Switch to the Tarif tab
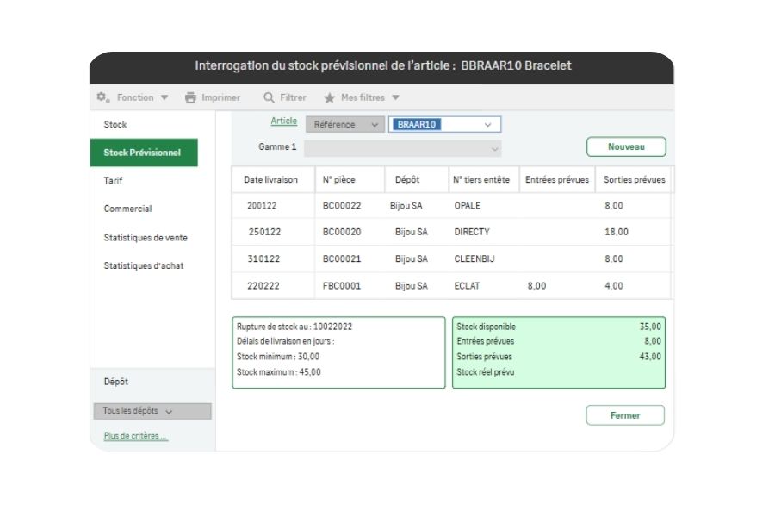775x517 pixels. [x=114, y=180]
